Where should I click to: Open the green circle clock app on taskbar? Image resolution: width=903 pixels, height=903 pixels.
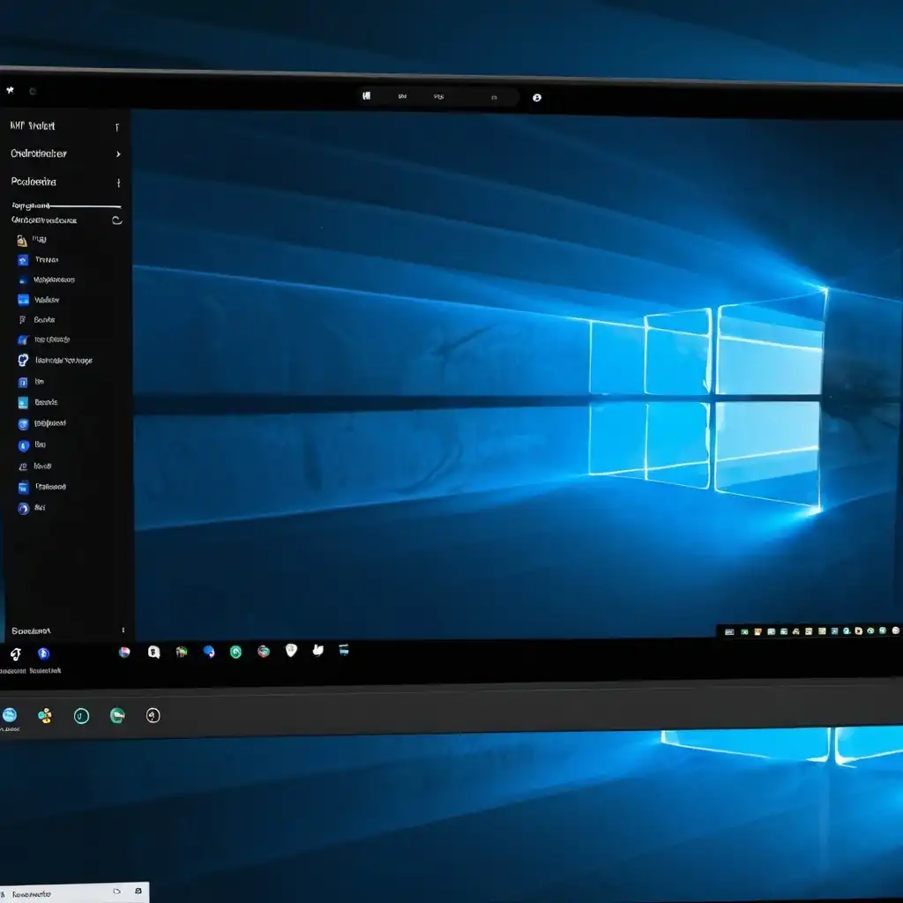pyautogui.click(x=235, y=652)
